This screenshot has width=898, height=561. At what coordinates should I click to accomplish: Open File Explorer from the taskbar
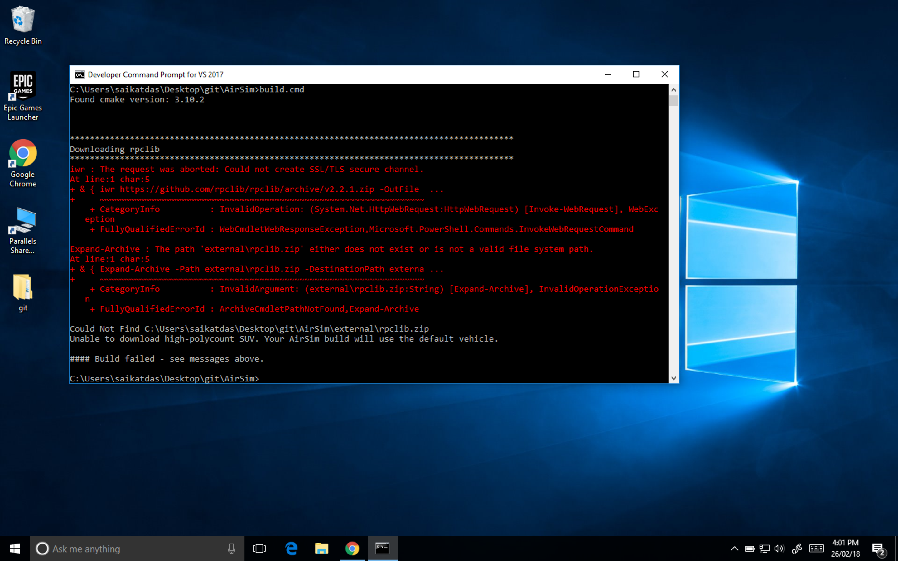pos(322,549)
